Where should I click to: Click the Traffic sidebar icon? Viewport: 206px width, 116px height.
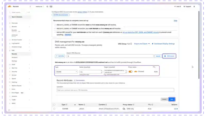coord(10,100)
